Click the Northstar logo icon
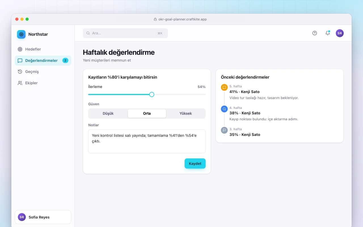The height and width of the screenshot is (227, 363). click(x=21, y=34)
